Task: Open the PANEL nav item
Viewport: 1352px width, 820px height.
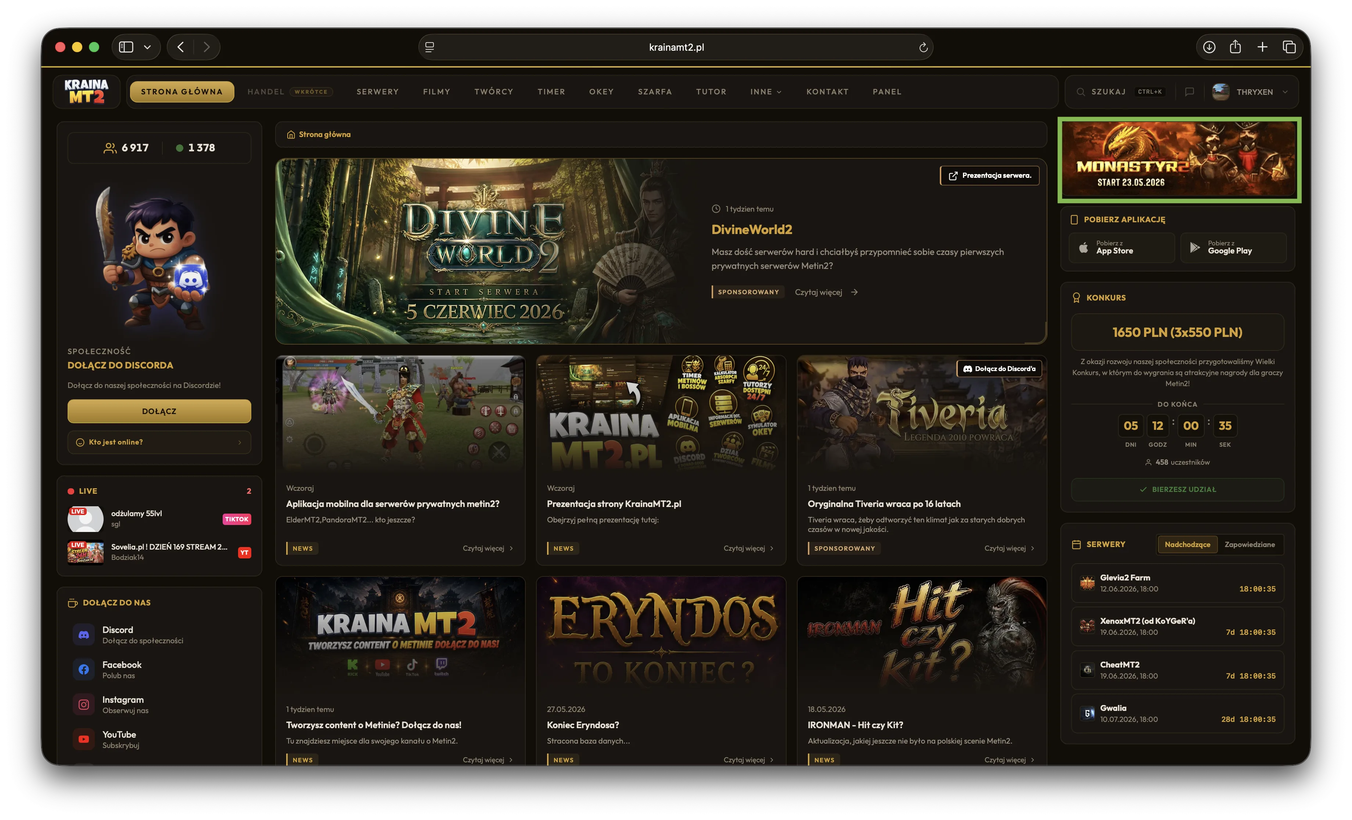Action: pos(887,91)
